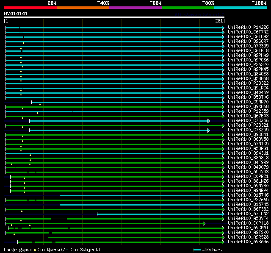Viewport: 271px width, 253px height.
Task: Click the AV414141 query name
Action: 16,14
